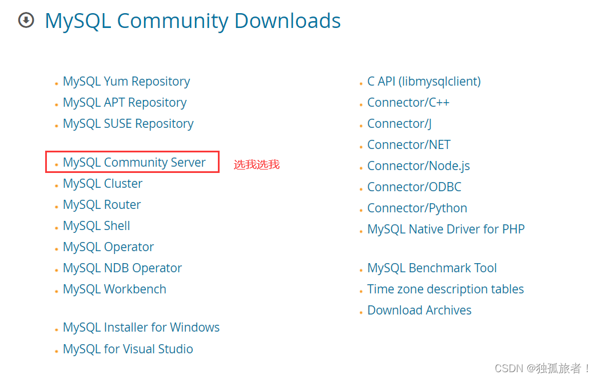Open MySQL for Visual Studio link

coord(128,349)
